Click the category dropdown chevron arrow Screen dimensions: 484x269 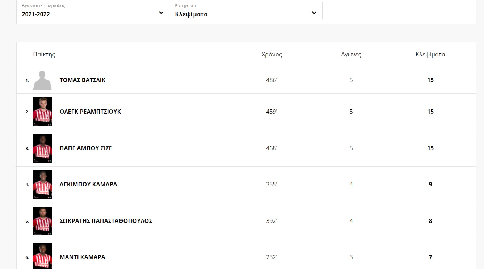click(314, 13)
